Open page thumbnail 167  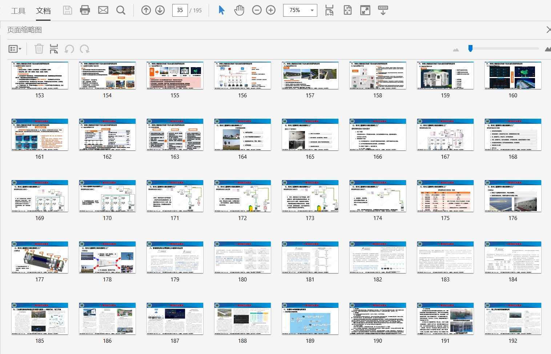[x=445, y=135]
